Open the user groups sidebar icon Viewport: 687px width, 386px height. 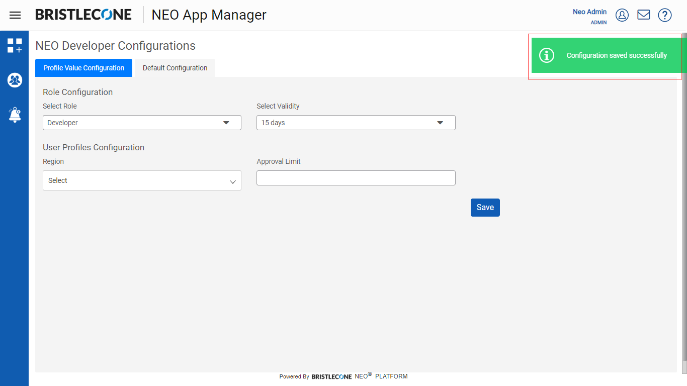tap(15, 80)
